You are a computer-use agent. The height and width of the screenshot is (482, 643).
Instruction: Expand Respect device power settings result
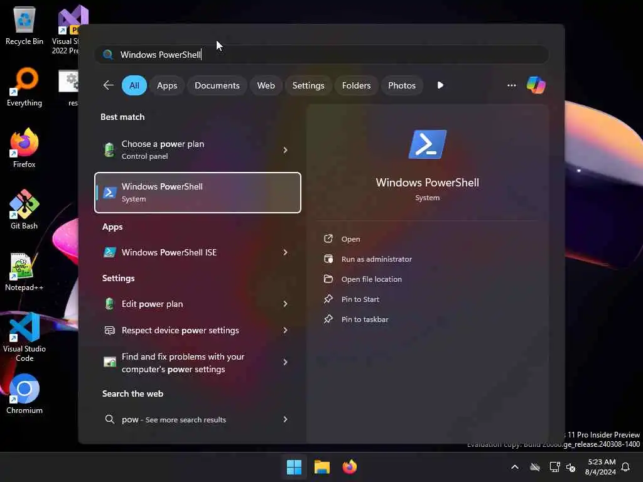pos(285,330)
